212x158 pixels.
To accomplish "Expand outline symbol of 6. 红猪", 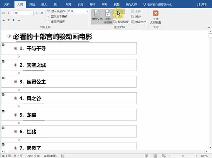I will [16, 131].
